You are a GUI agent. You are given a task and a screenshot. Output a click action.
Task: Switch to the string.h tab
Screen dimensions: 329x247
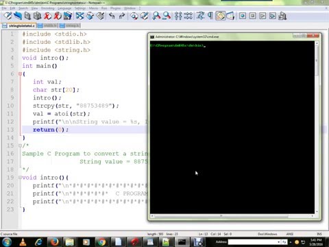point(70,25)
